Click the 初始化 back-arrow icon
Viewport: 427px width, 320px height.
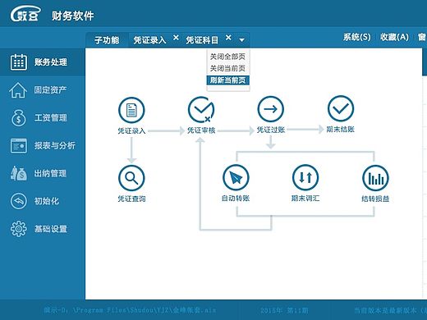tap(18, 201)
